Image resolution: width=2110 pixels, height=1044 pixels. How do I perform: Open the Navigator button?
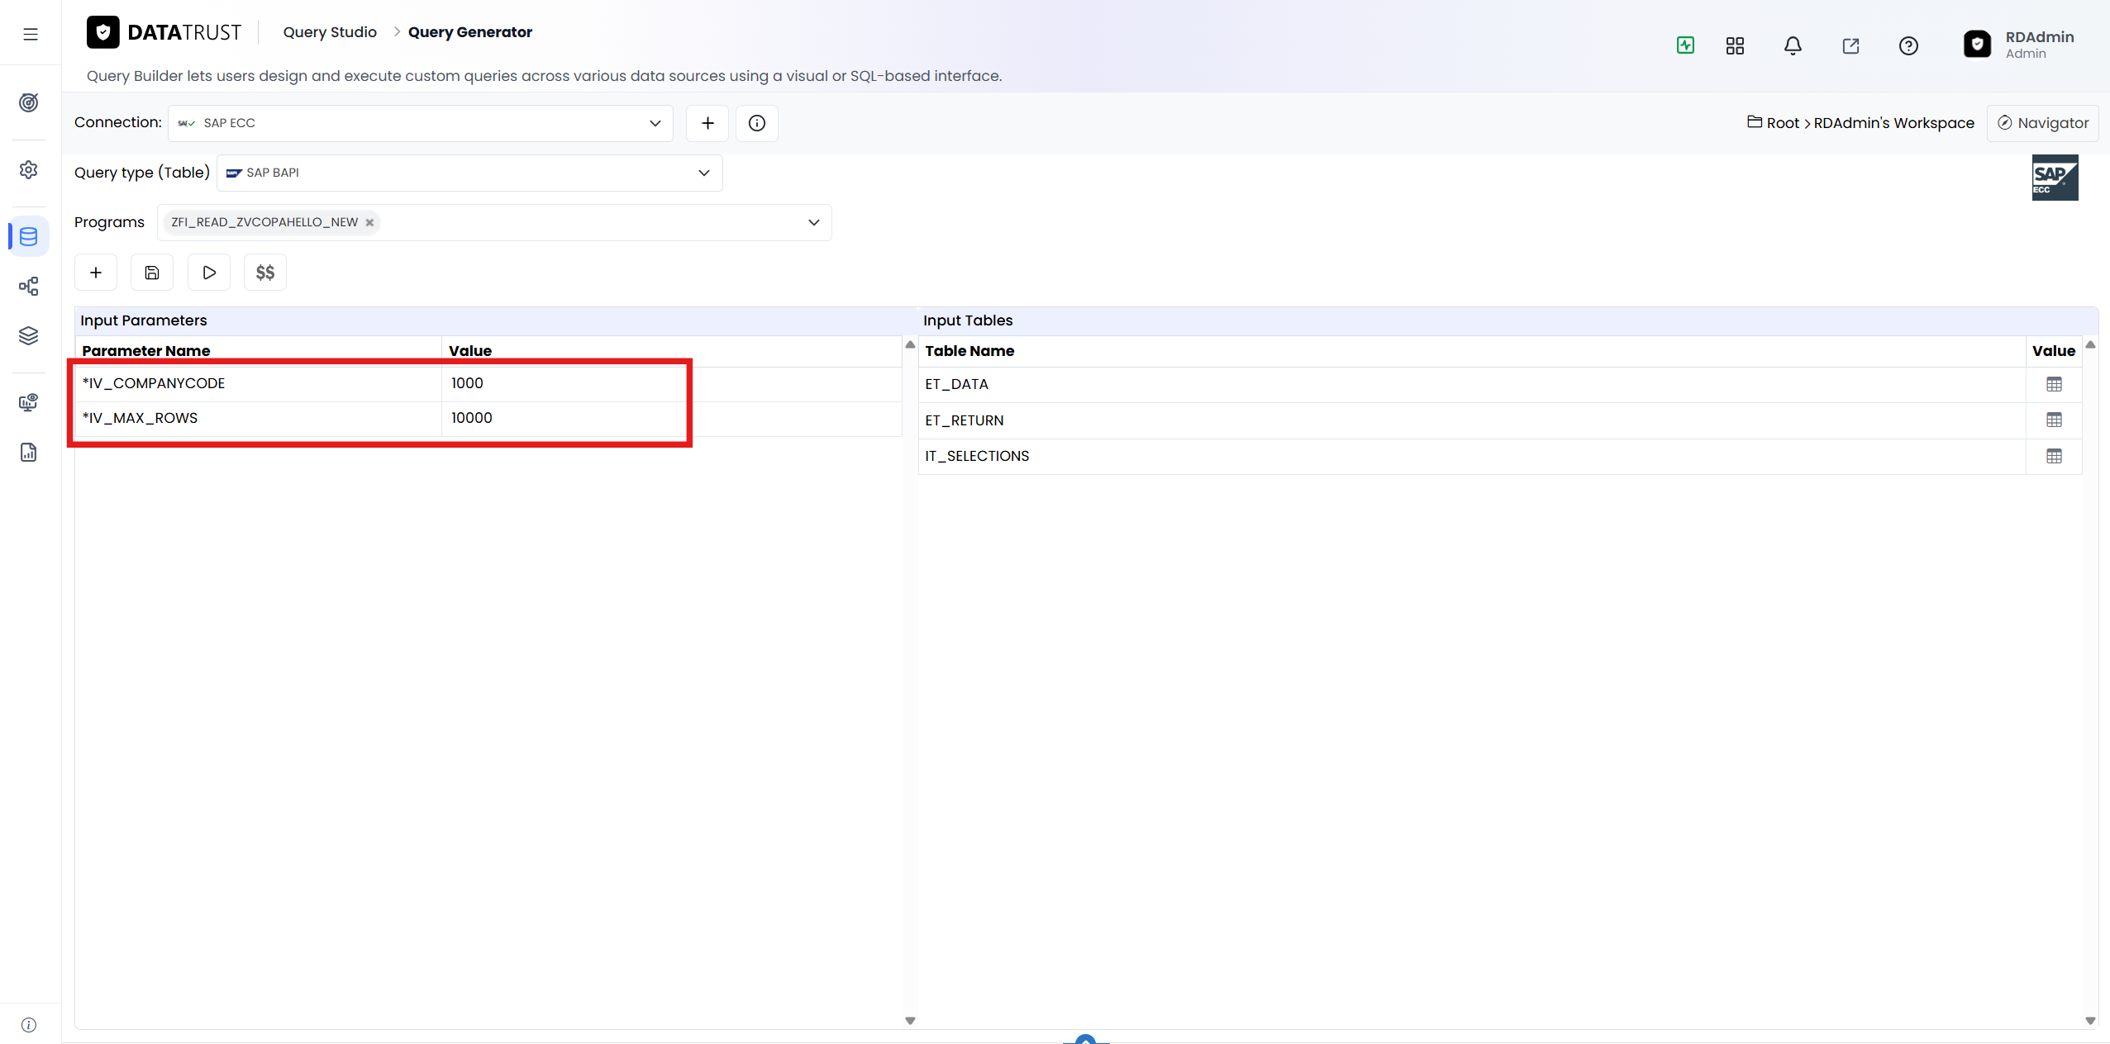tap(2042, 123)
